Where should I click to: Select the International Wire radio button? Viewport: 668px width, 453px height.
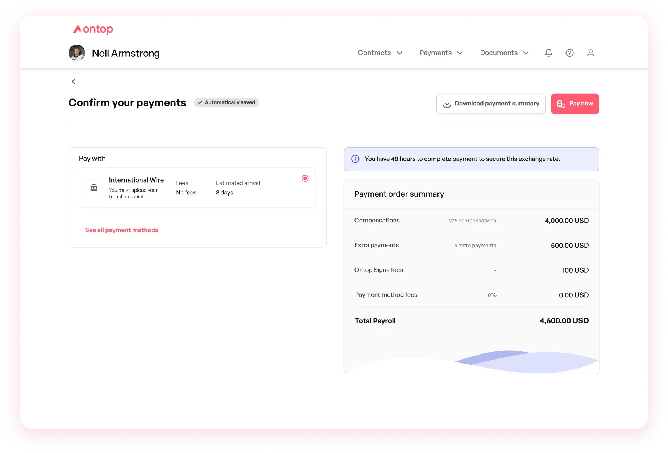point(305,178)
